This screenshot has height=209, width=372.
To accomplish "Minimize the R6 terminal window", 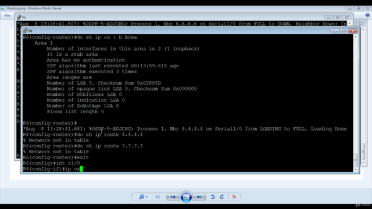I will pyautogui.click(x=335, y=31).
